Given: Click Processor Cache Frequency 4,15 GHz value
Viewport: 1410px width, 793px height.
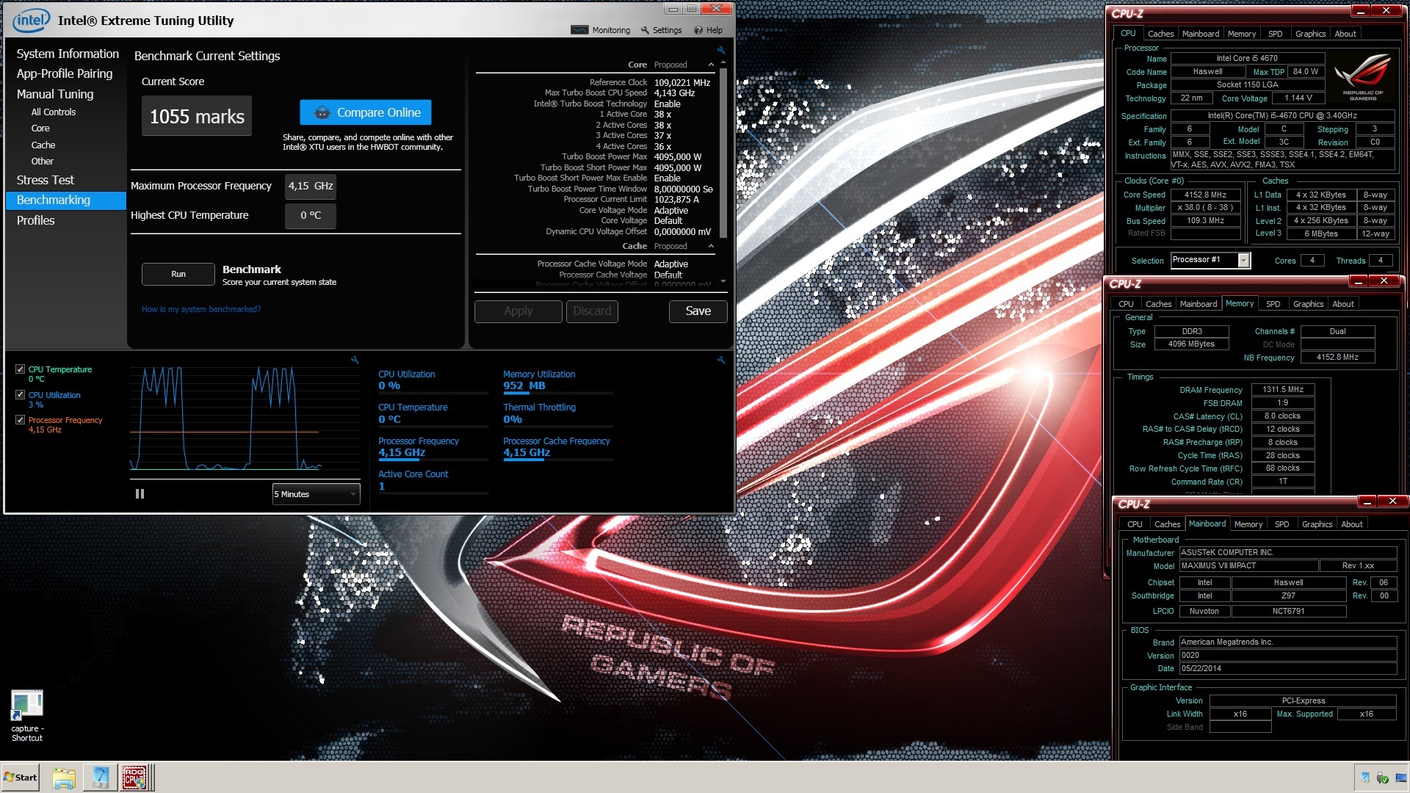Looking at the screenshot, I should coord(527,452).
